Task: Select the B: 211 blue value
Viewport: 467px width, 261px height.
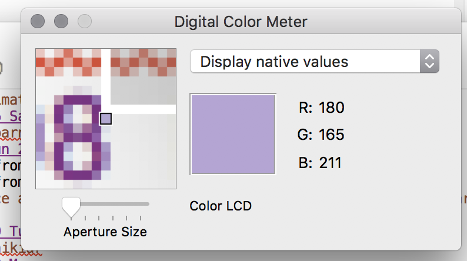Action: click(x=320, y=163)
